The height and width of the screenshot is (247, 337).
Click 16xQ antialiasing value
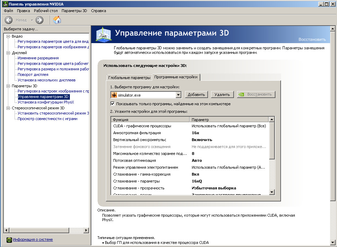point(197,181)
